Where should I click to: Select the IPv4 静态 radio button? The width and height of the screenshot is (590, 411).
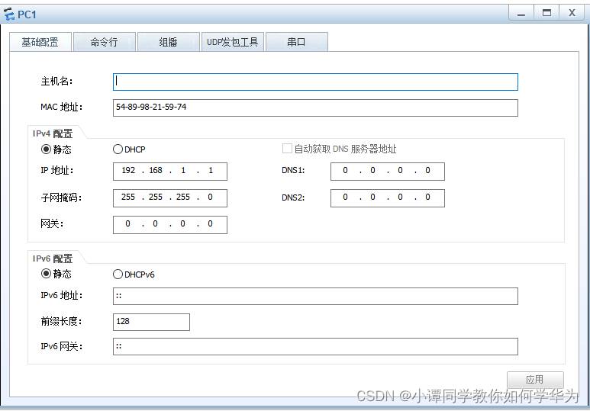[46, 149]
